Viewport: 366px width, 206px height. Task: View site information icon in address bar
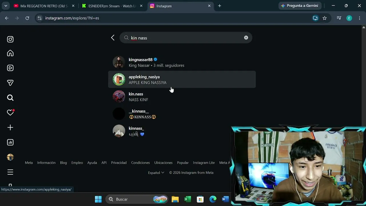(x=39, y=18)
